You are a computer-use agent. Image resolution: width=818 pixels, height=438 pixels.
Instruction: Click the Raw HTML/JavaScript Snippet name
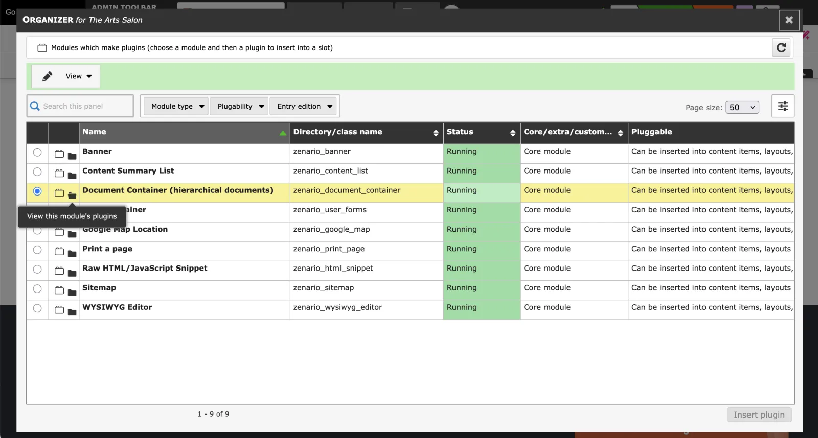pos(145,268)
